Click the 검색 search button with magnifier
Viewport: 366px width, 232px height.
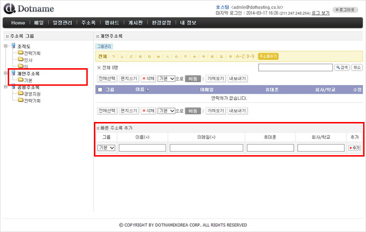click(341, 68)
